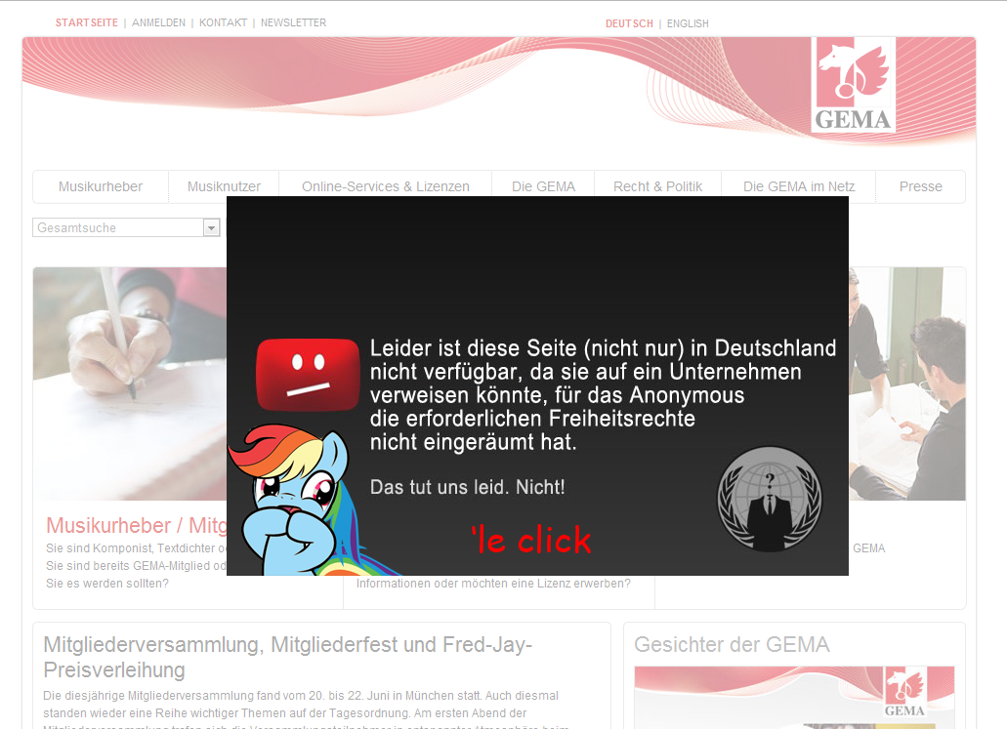Screen dimensions: 1007x729
Task: Open the KONTAKT link
Action: 223,22
